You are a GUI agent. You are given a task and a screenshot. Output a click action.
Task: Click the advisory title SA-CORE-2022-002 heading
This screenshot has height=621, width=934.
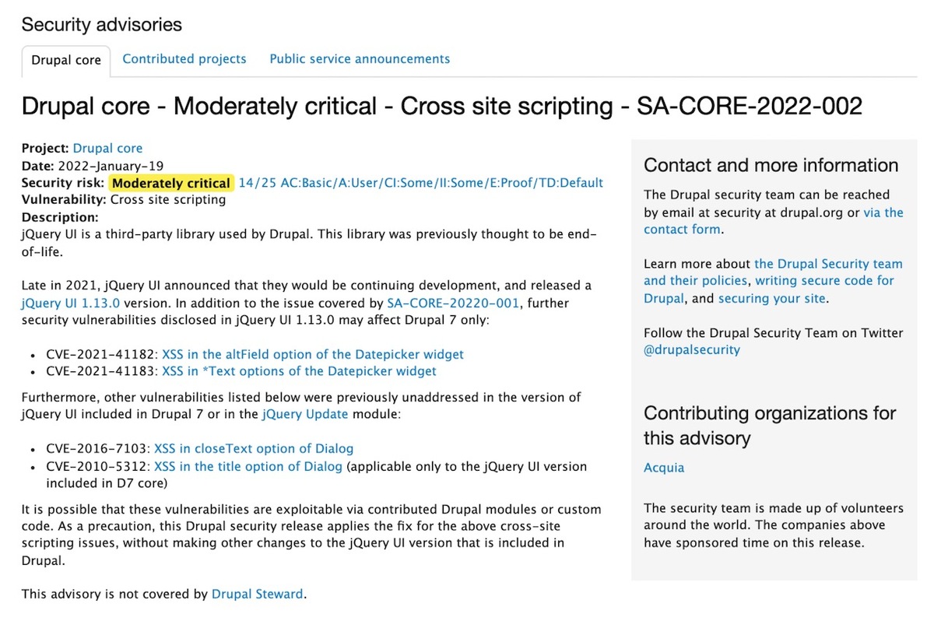point(442,106)
